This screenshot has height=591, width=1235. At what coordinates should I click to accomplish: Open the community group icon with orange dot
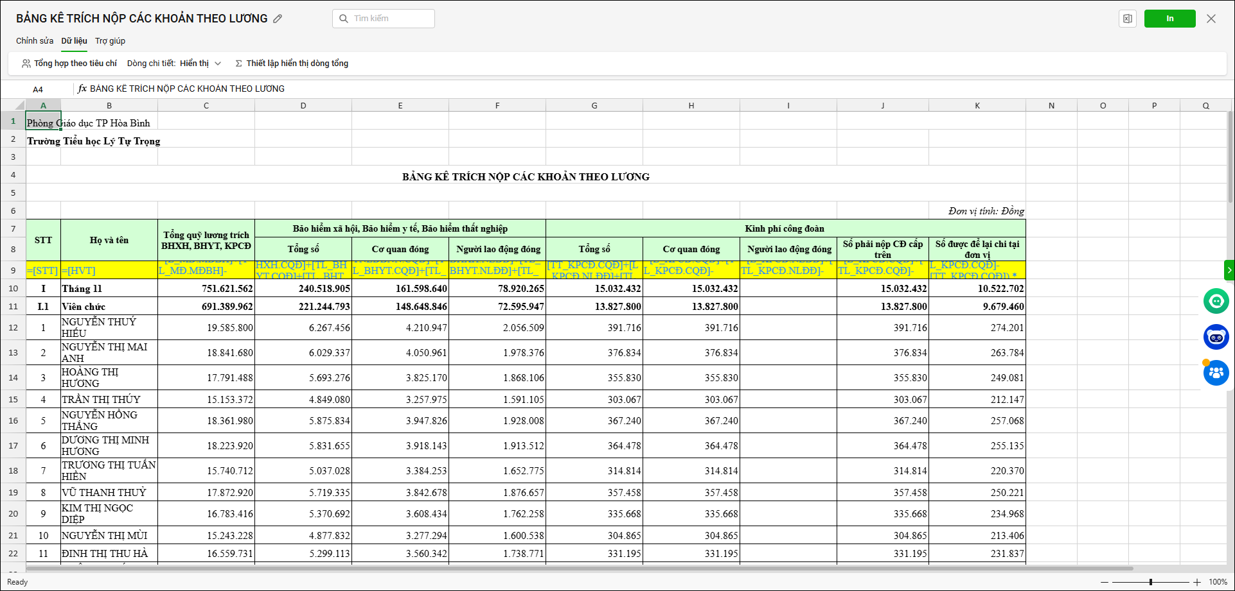(1216, 373)
